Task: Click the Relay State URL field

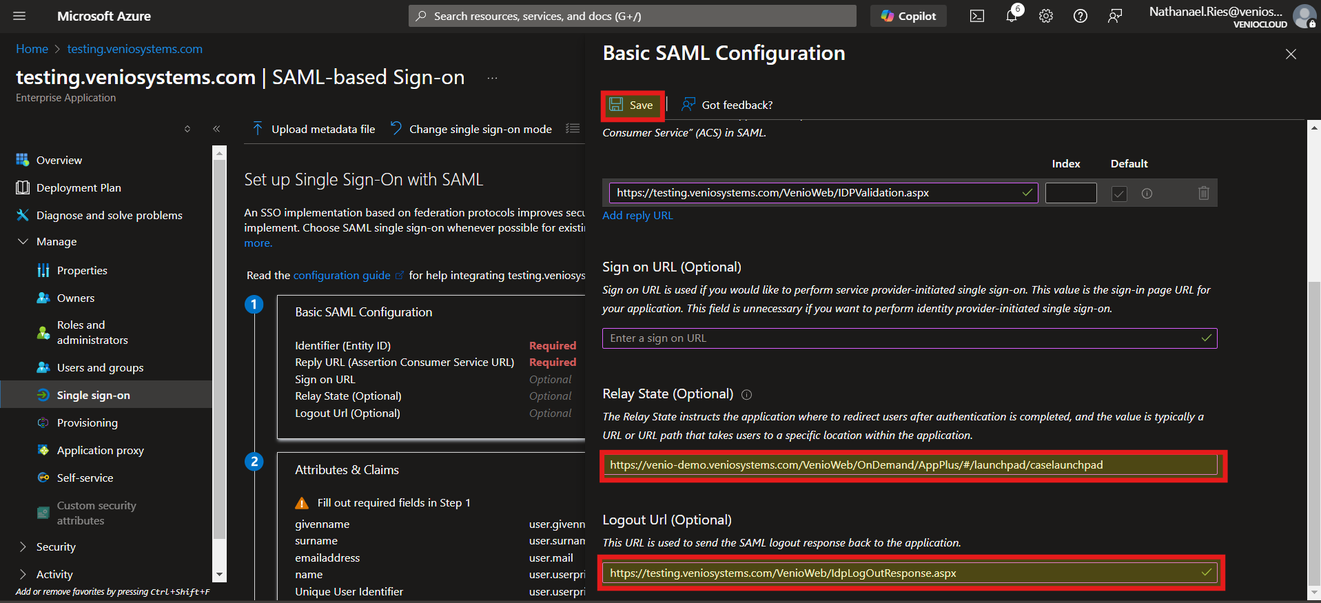Action: pyautogui.click(x=910, y=465)
